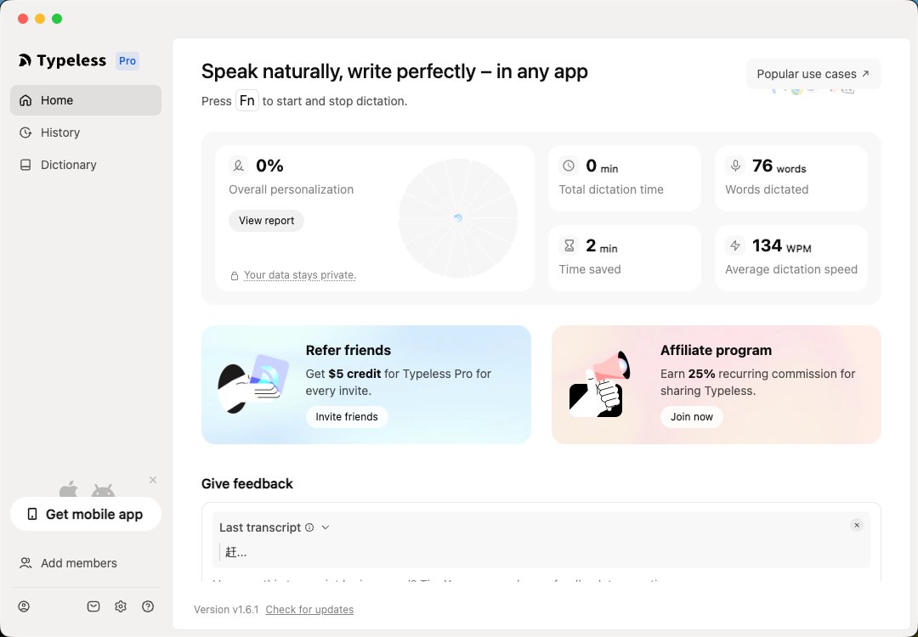Screen dimensions: 918x637
Task: Click the 76 words statistic
Action: [779, 166]
